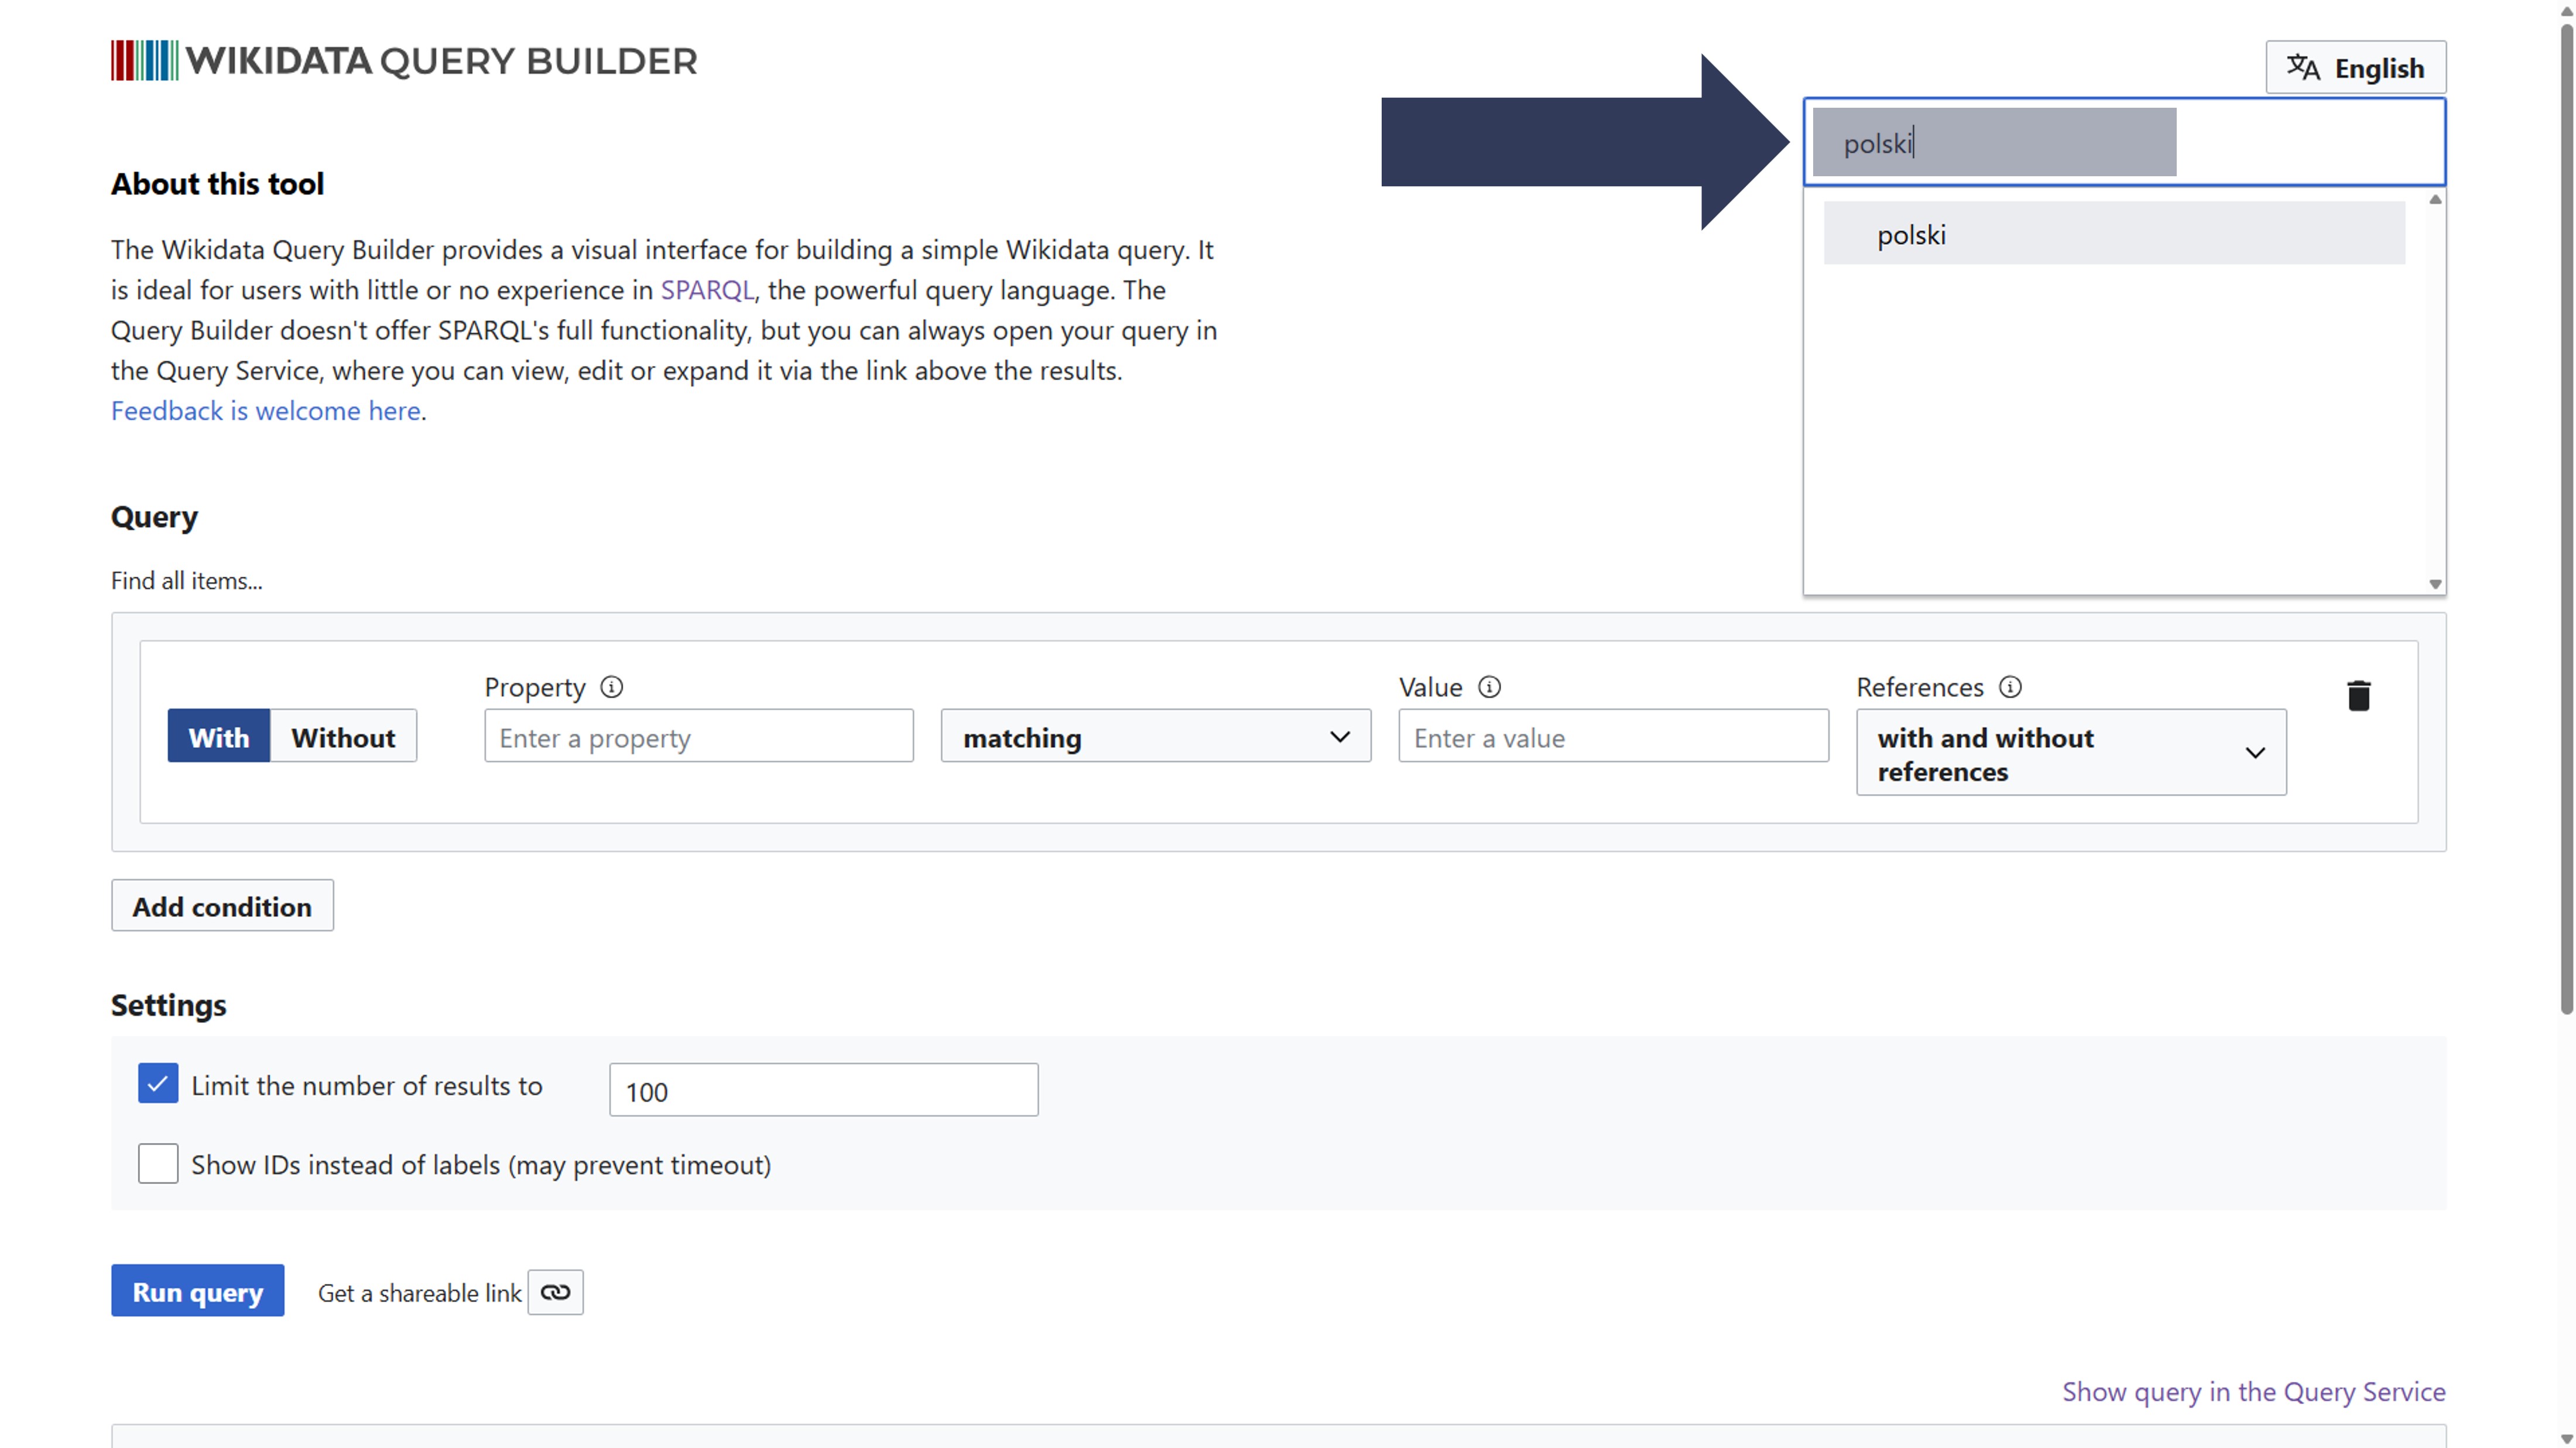The image size is (2576, 1448).
Task: Open the SPARQL link
Action: click(706, 290)
